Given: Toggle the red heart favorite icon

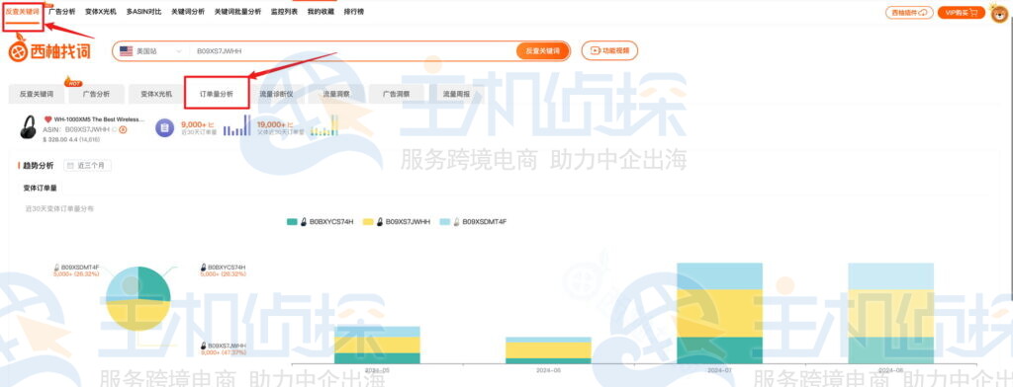Looking at the screenshot, I should pos(47,120).
